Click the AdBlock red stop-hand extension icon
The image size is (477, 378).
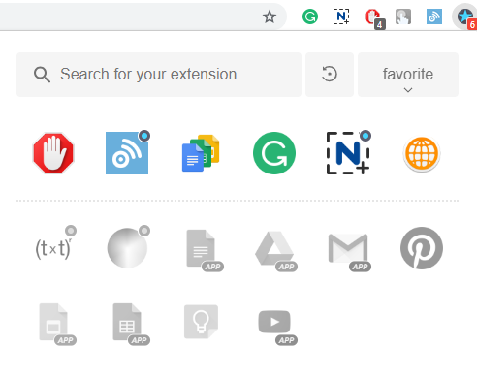pos(53,153)
